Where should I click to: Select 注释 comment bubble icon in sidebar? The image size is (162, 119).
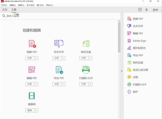(129, 77)
